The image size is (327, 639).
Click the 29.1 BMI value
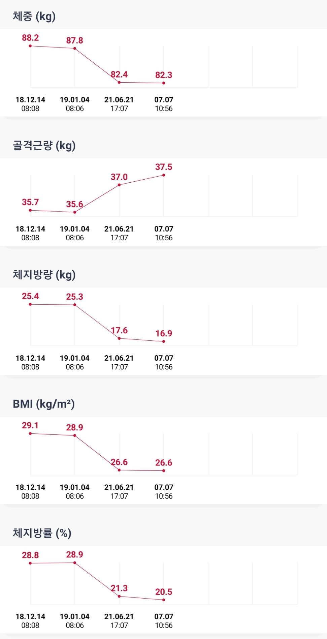point(30,425)
